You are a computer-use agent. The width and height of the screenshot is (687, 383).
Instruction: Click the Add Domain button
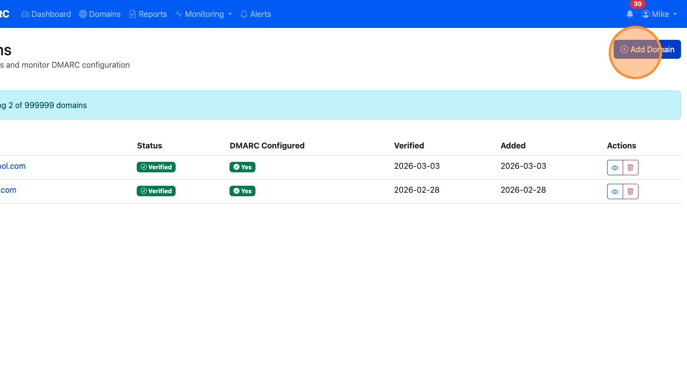(647, 49)
